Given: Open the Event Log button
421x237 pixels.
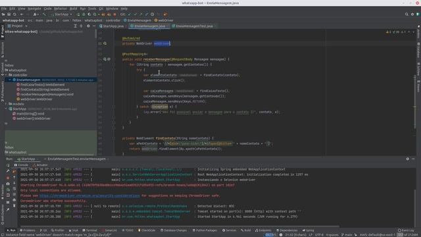Looking at the screenshot, I should pos(406,230).
